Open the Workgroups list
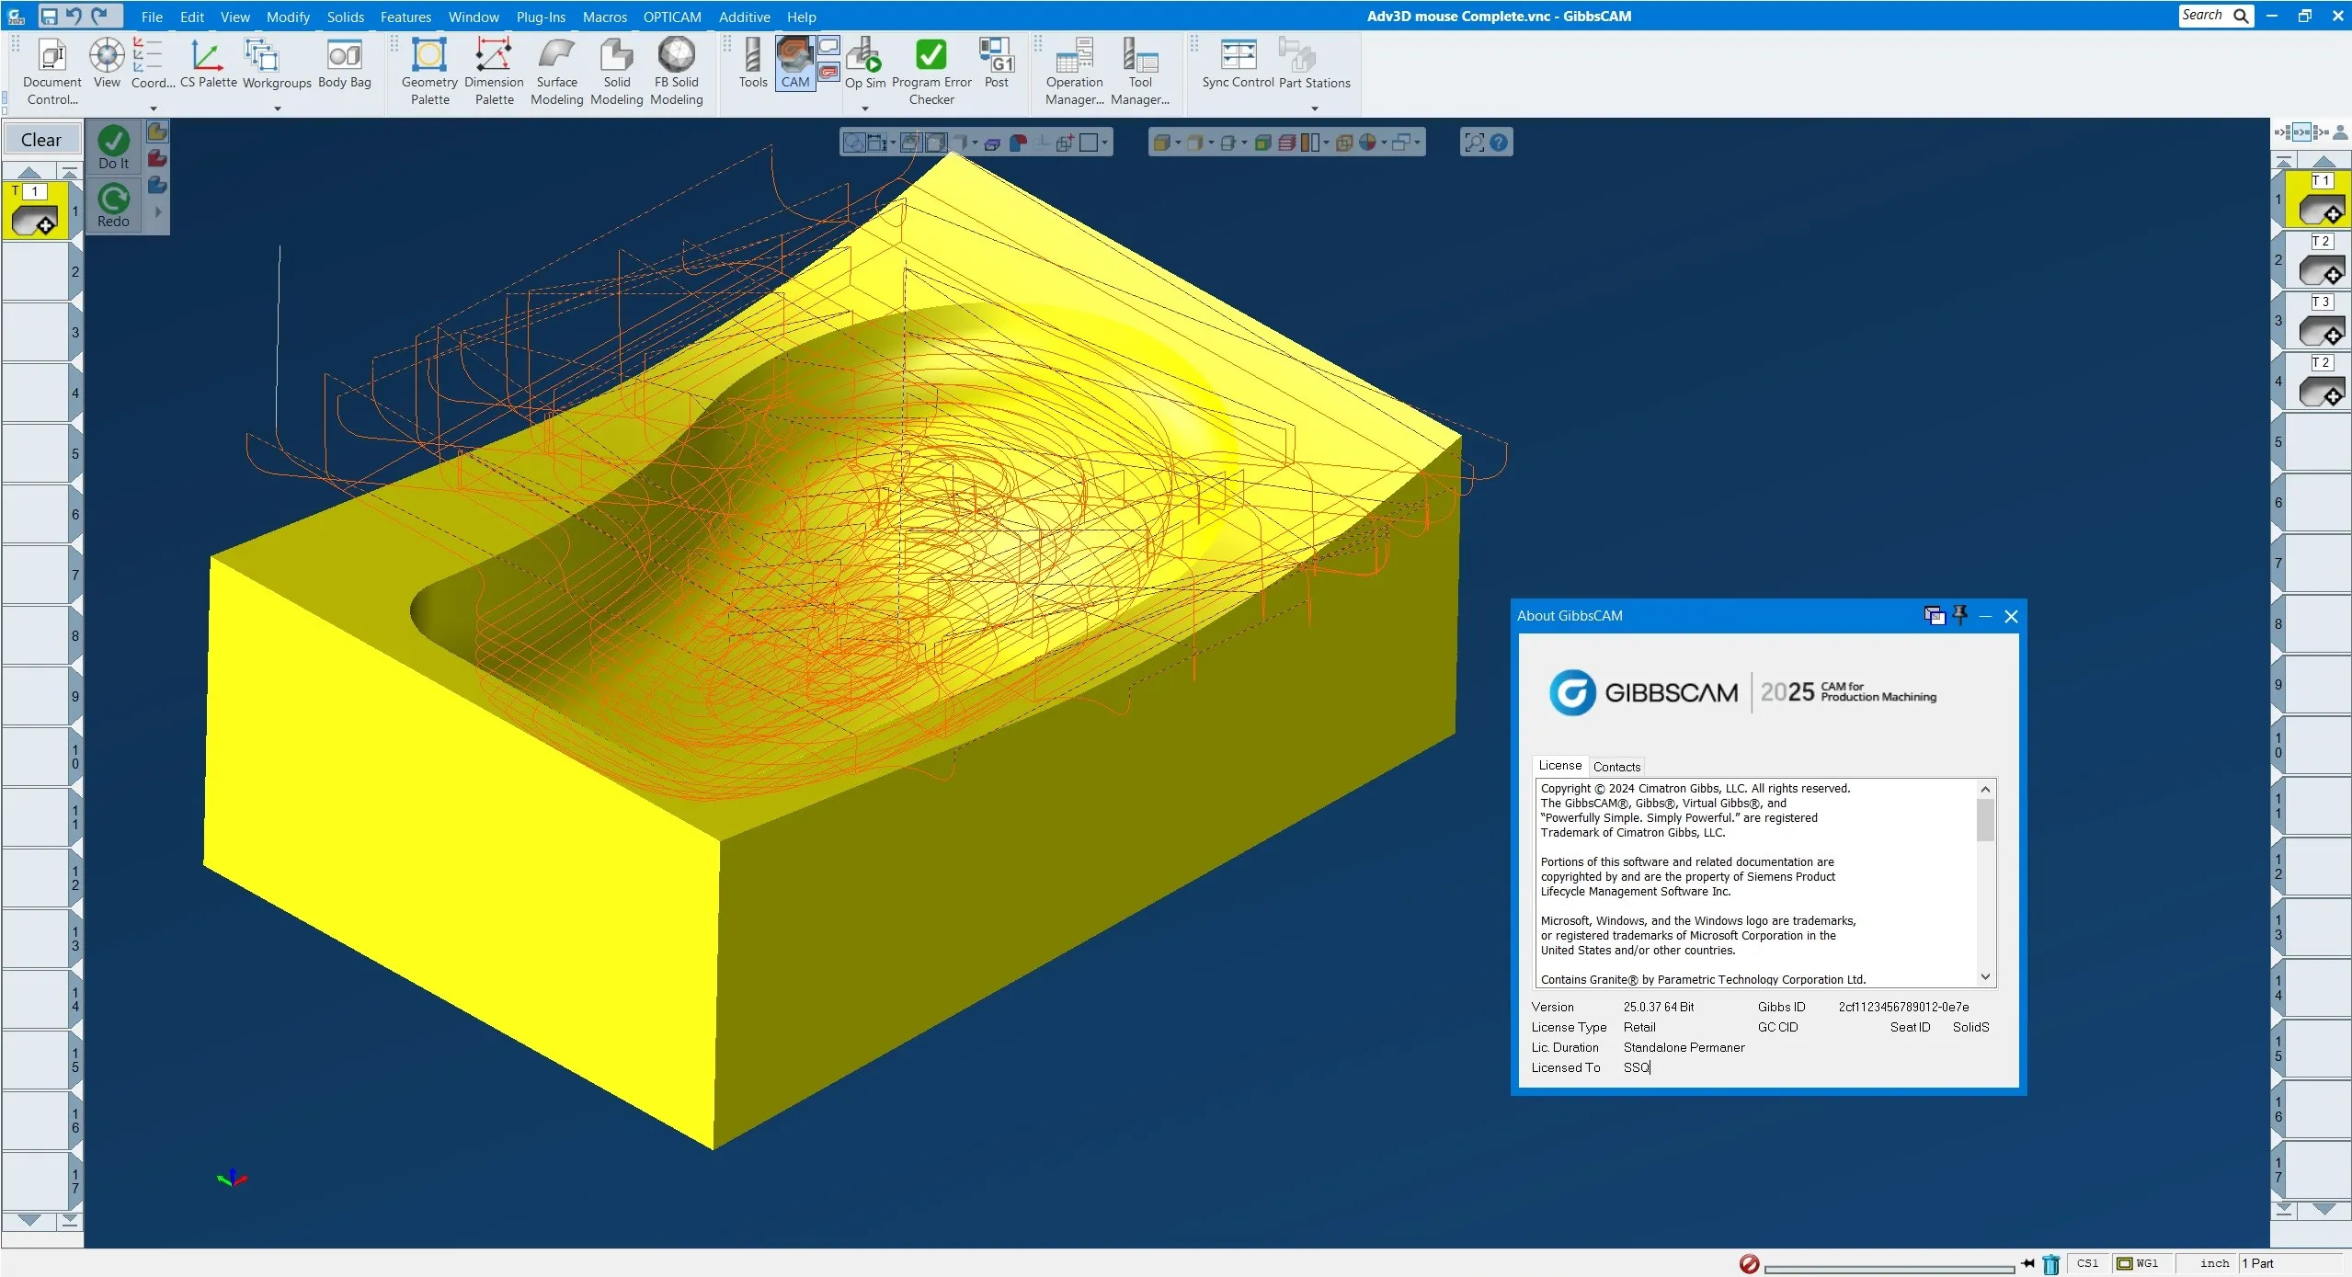 pos(277,63)
